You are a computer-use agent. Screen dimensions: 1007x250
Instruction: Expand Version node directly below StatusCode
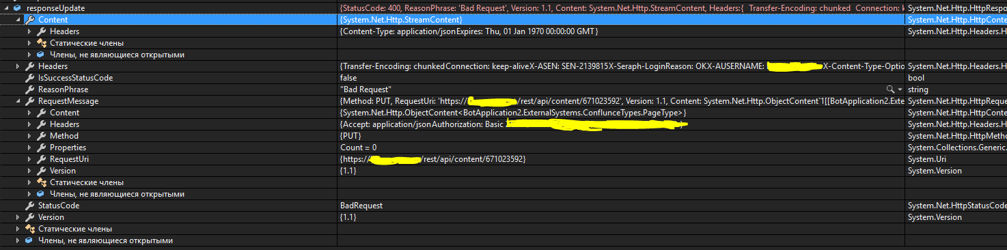pos(18,217)
